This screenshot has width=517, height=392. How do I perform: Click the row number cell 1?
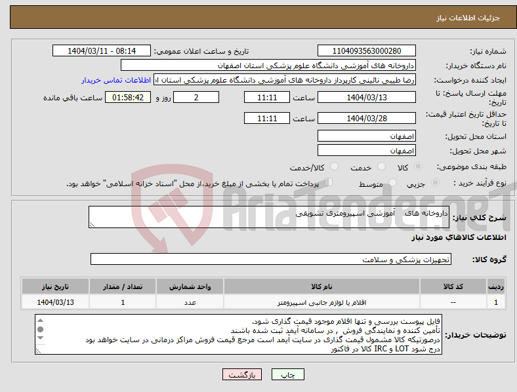pyautogui.click(x=495, y=302)
